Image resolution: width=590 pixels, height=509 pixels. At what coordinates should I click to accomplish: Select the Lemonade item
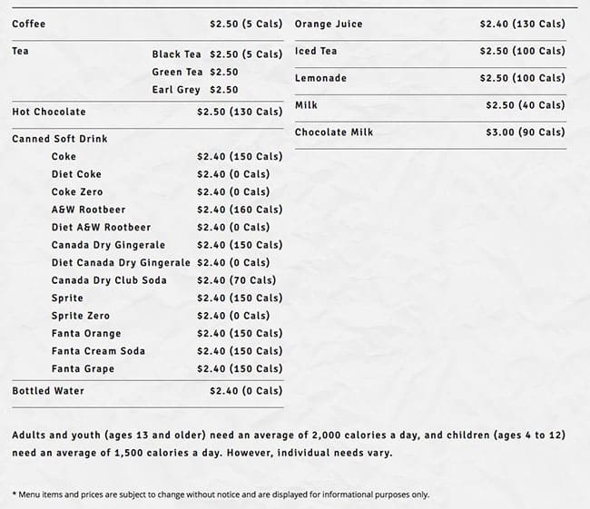coord(320,79)
